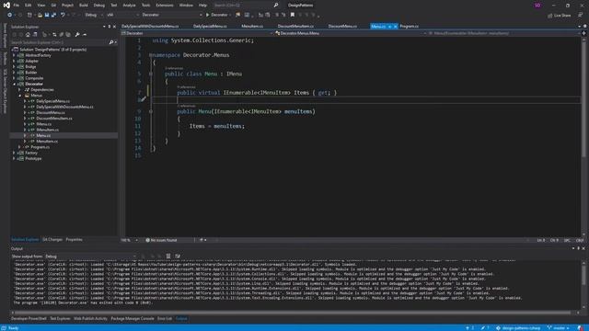The height and width of the screenshot is (331, 589).
Task: Click the Switch Views icon in Solution Explorer
Action: [35, 35]
